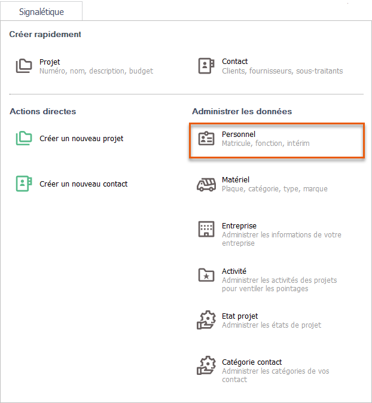The width and height of the screenshot is (372, 403).
Task: Open the Entreprise administration text
Action: tap(239, 226)
